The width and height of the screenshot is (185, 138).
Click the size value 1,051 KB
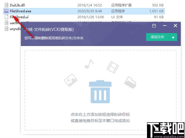pos(156,11)
